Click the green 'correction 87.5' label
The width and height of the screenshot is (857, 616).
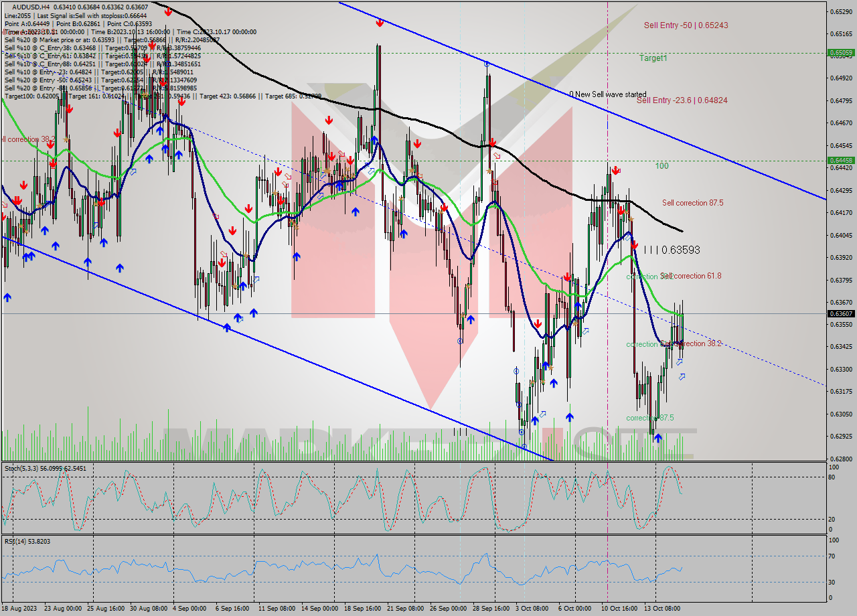(650, 418)
